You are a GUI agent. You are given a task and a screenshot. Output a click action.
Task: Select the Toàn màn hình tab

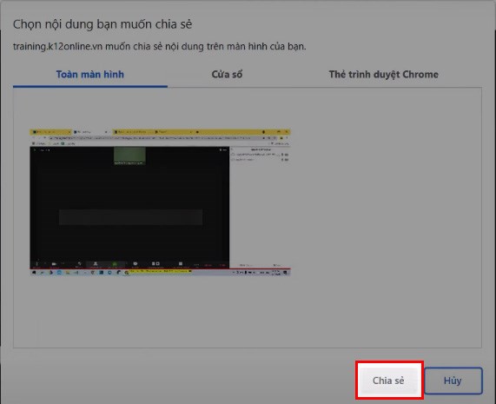coord(90,75)
